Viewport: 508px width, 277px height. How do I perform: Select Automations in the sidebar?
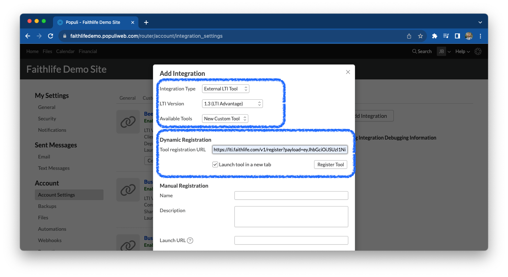52,229
